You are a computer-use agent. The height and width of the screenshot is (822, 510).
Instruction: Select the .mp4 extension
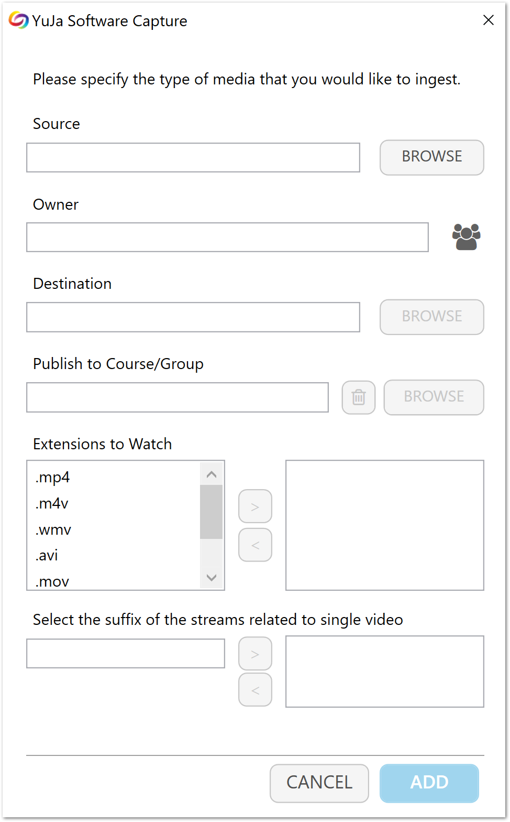(x=53, y=477)
